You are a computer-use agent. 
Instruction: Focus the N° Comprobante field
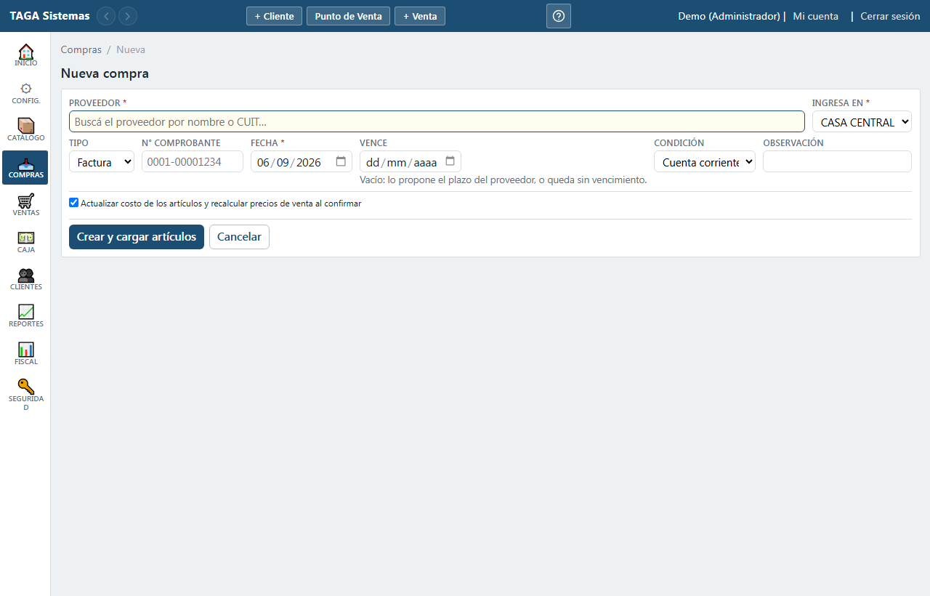193,161
